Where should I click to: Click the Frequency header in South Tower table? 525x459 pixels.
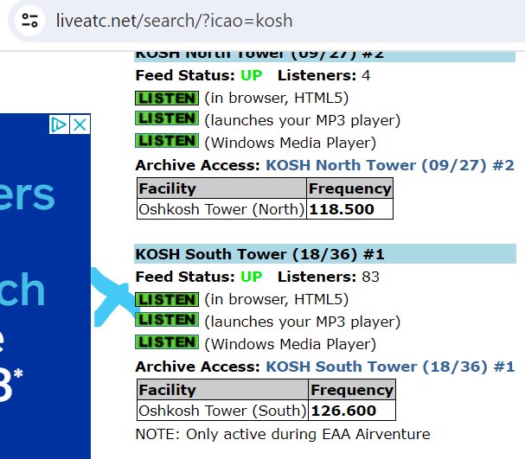[x=352, y=390]
